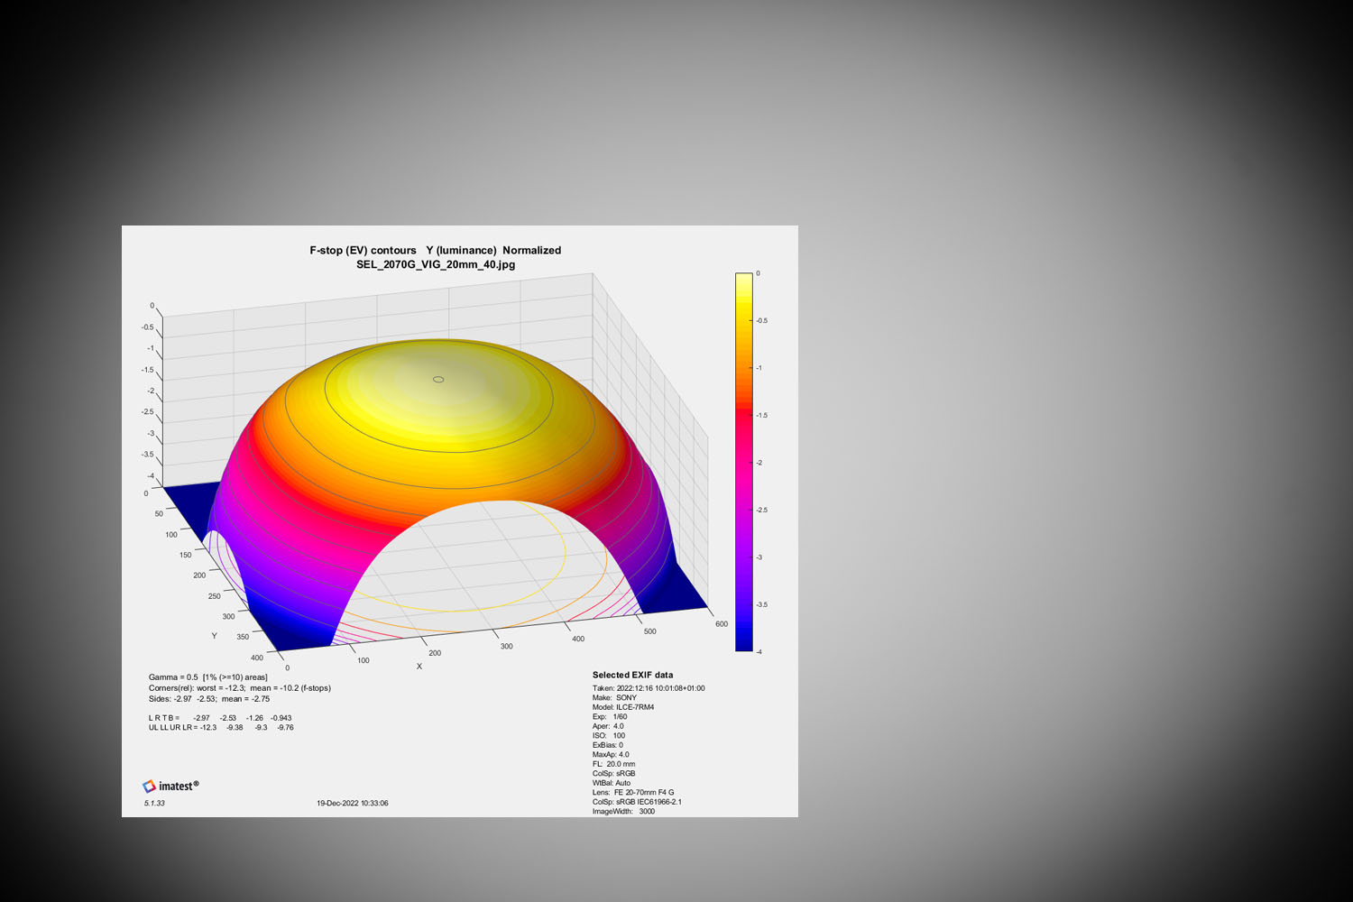Viewport: 1353px width, 902px height.
Task: Click the 'UL LL UR LR' values row
Action: click(221, 728)
